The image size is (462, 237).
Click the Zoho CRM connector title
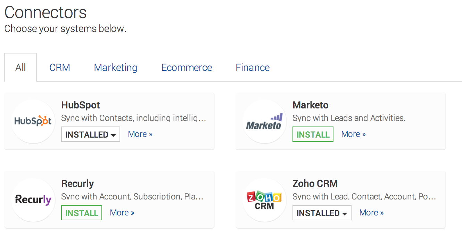tap(315, 183)
